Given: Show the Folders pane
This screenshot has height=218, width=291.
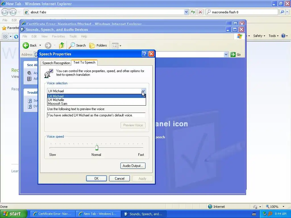Looking at the screenshot, I should tap(98, 45).
